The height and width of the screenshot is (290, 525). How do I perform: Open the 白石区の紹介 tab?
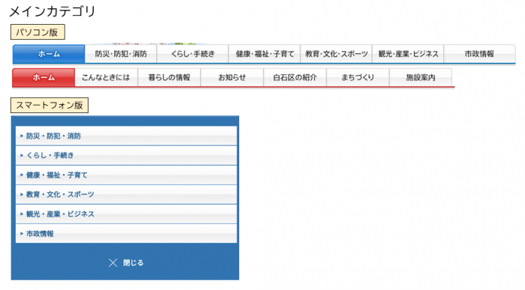pos(295,78)
